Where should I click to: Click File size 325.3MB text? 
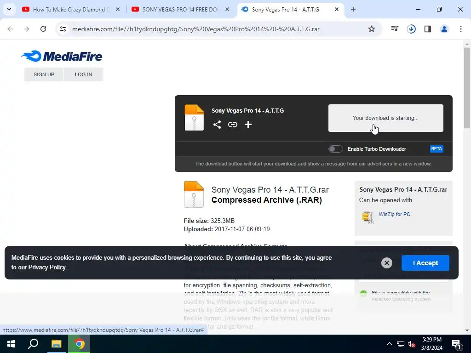[x=209, y=221]
